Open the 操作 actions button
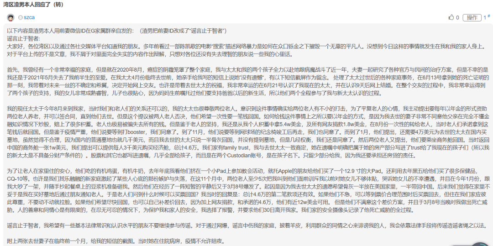The width and height of the screenshot is (493, 246). pyautogui.click(x=472, y=18)
